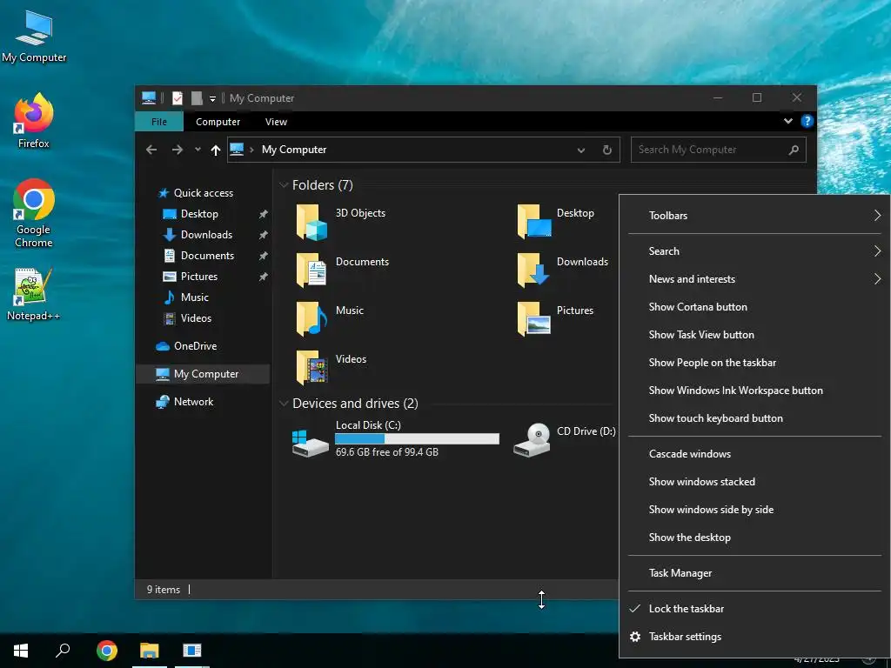Select the Music folder in main pane
Viewport: 891px width, 668px height.
312,319
